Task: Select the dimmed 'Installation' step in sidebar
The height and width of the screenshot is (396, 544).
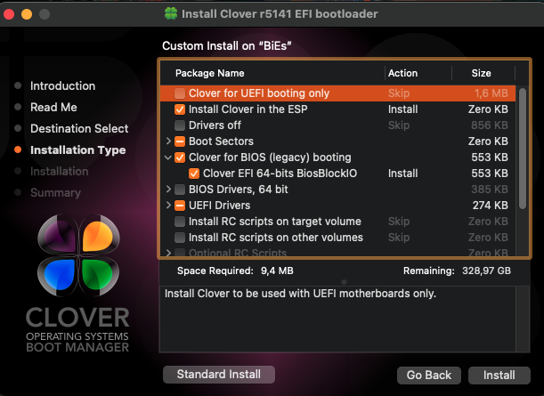Action: [60, 171]
